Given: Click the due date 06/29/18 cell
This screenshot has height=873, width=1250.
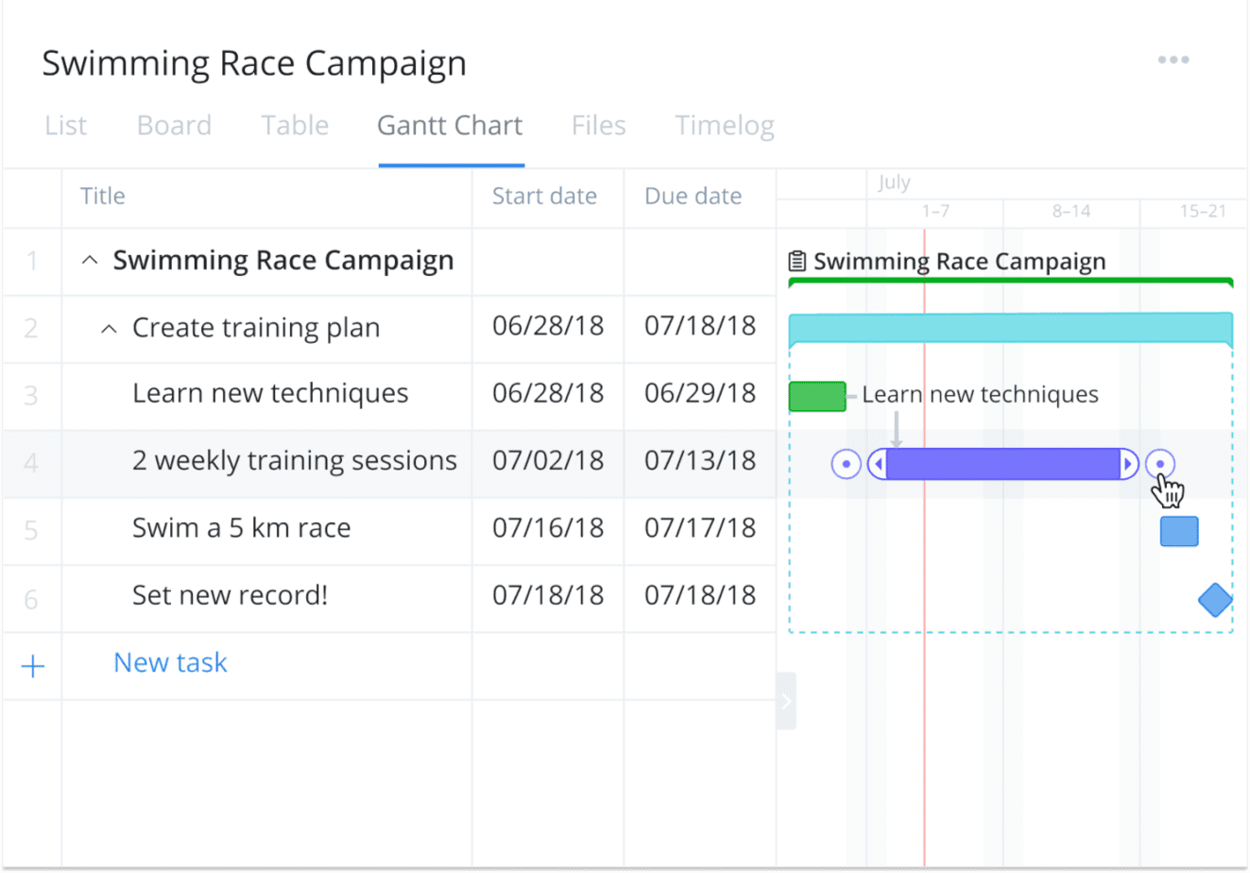Looking at the screenshot, I should (x=700, y=393).
